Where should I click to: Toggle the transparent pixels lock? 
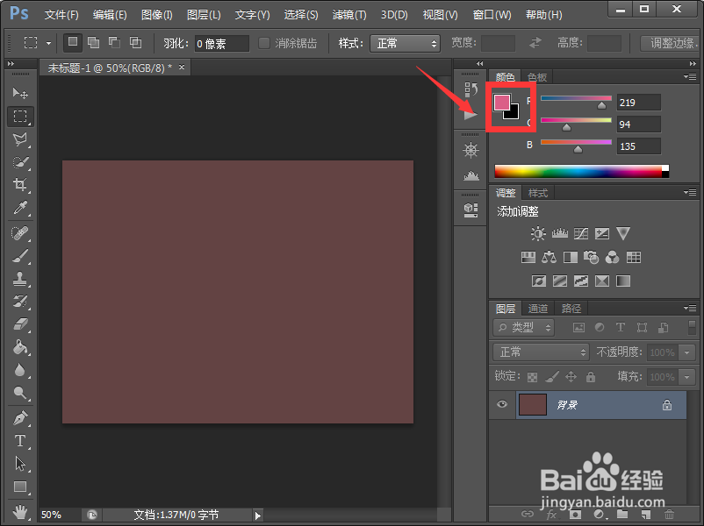[533, 376]
